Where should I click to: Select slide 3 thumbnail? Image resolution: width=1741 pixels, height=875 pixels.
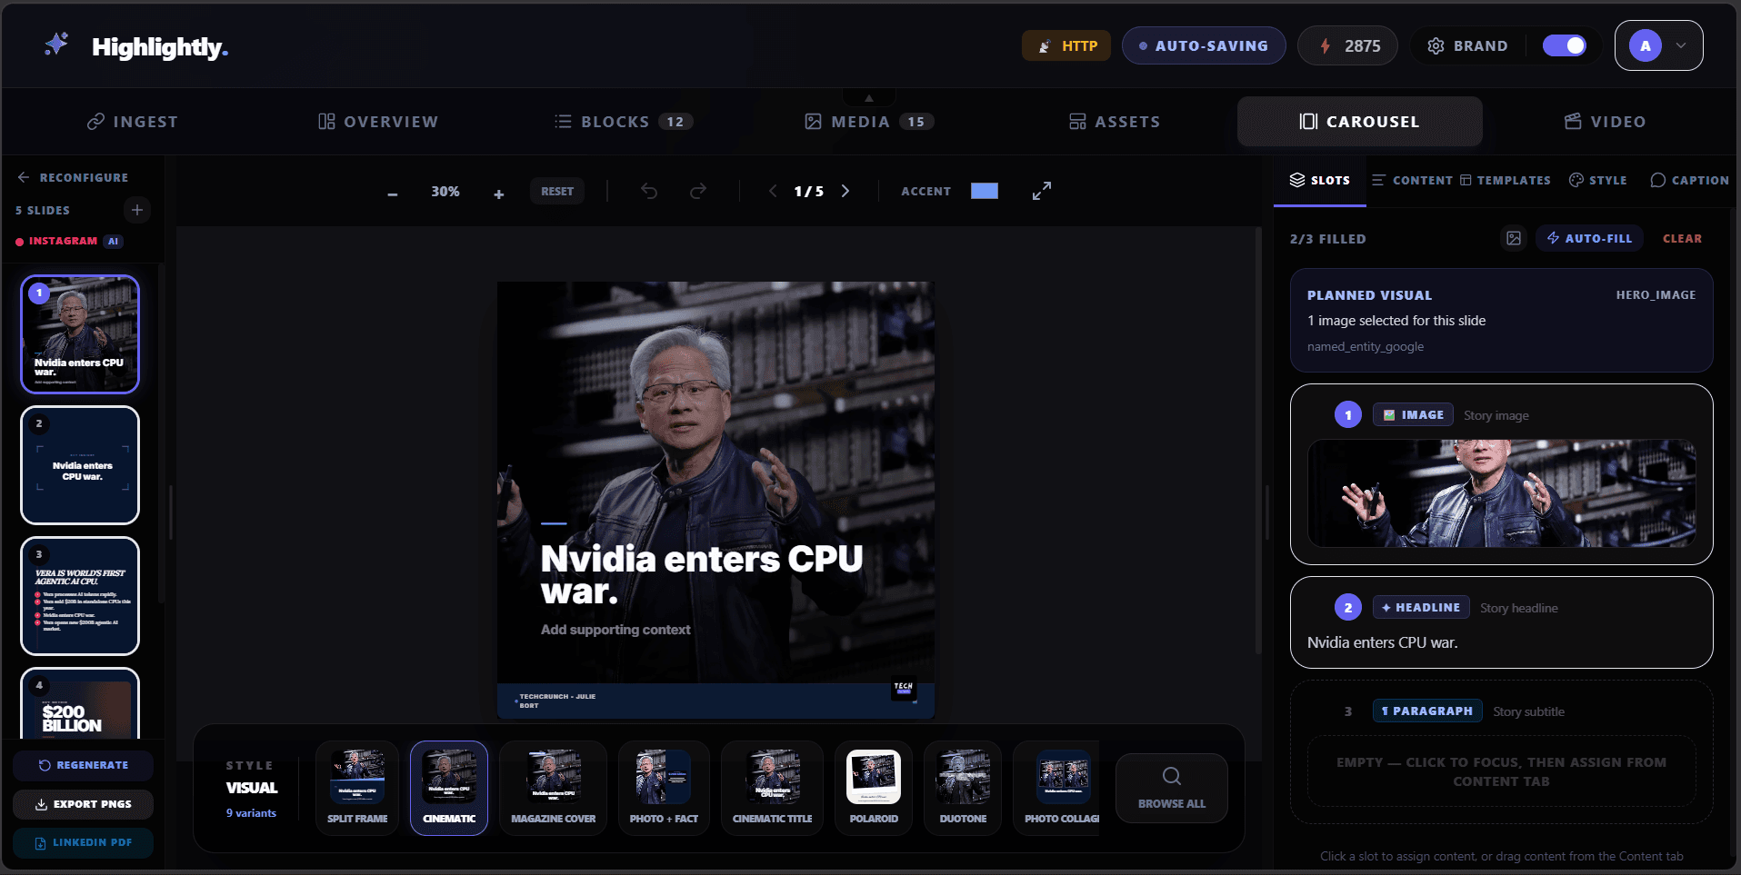click(80, 596)
